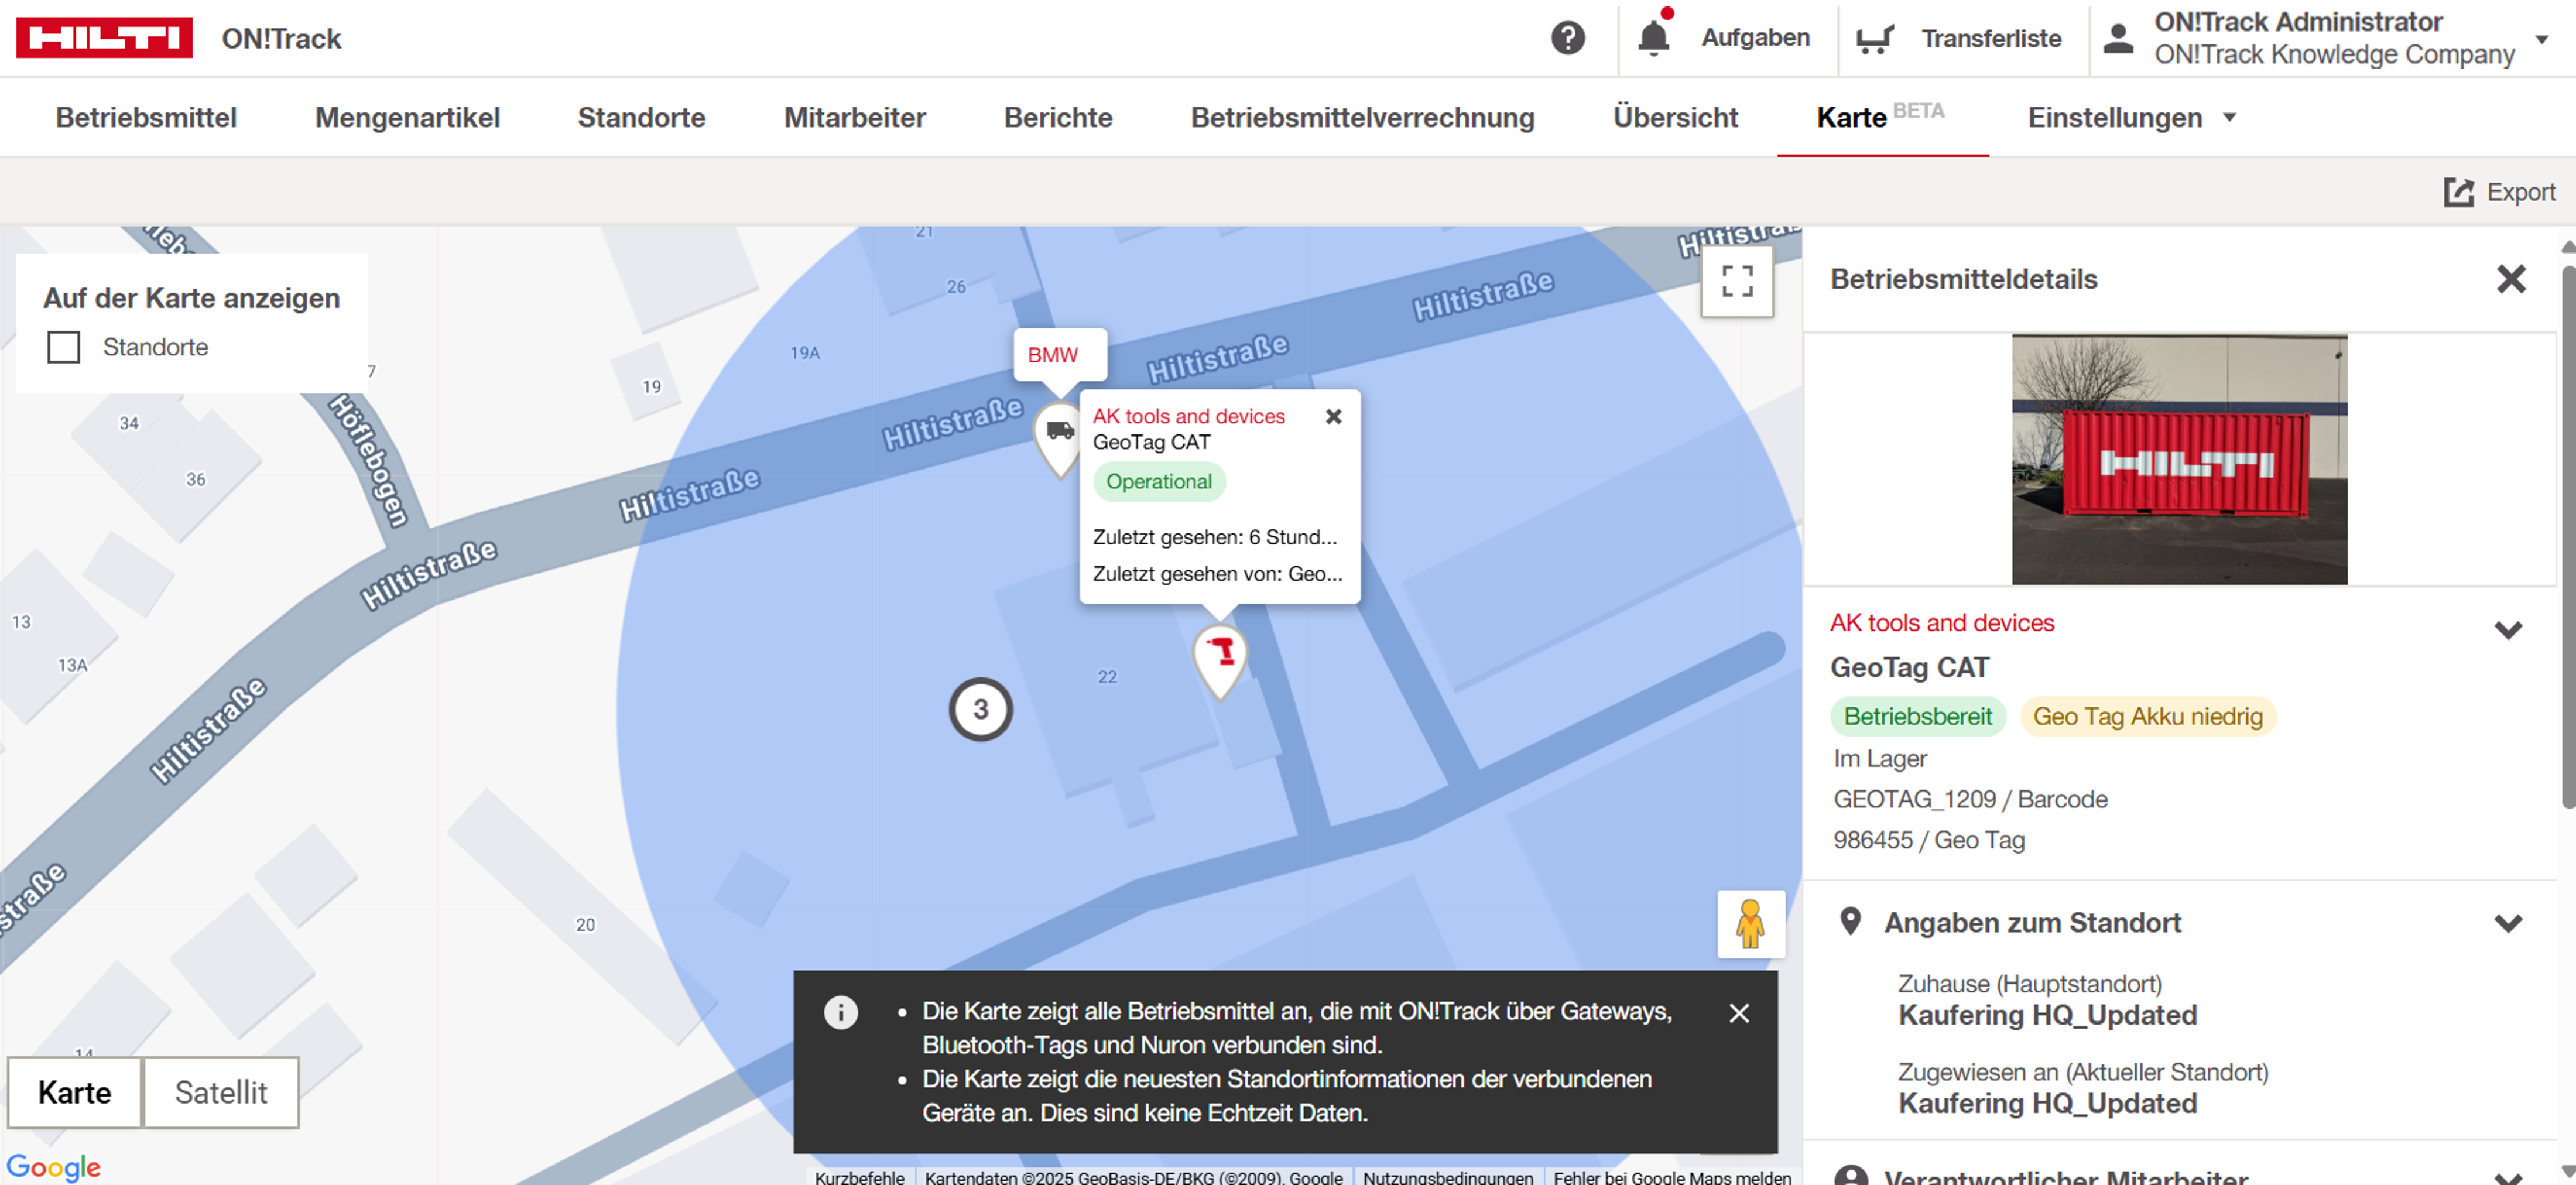Open the Berichte tab
The width and height of the screenshot is (2576, 1185).
pyautogui.click(x=1058, y=117)
